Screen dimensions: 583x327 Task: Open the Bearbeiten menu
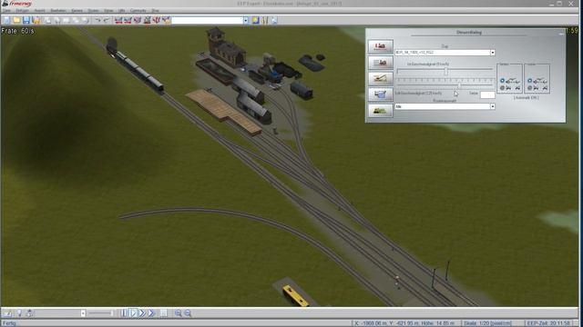[58, 11]
